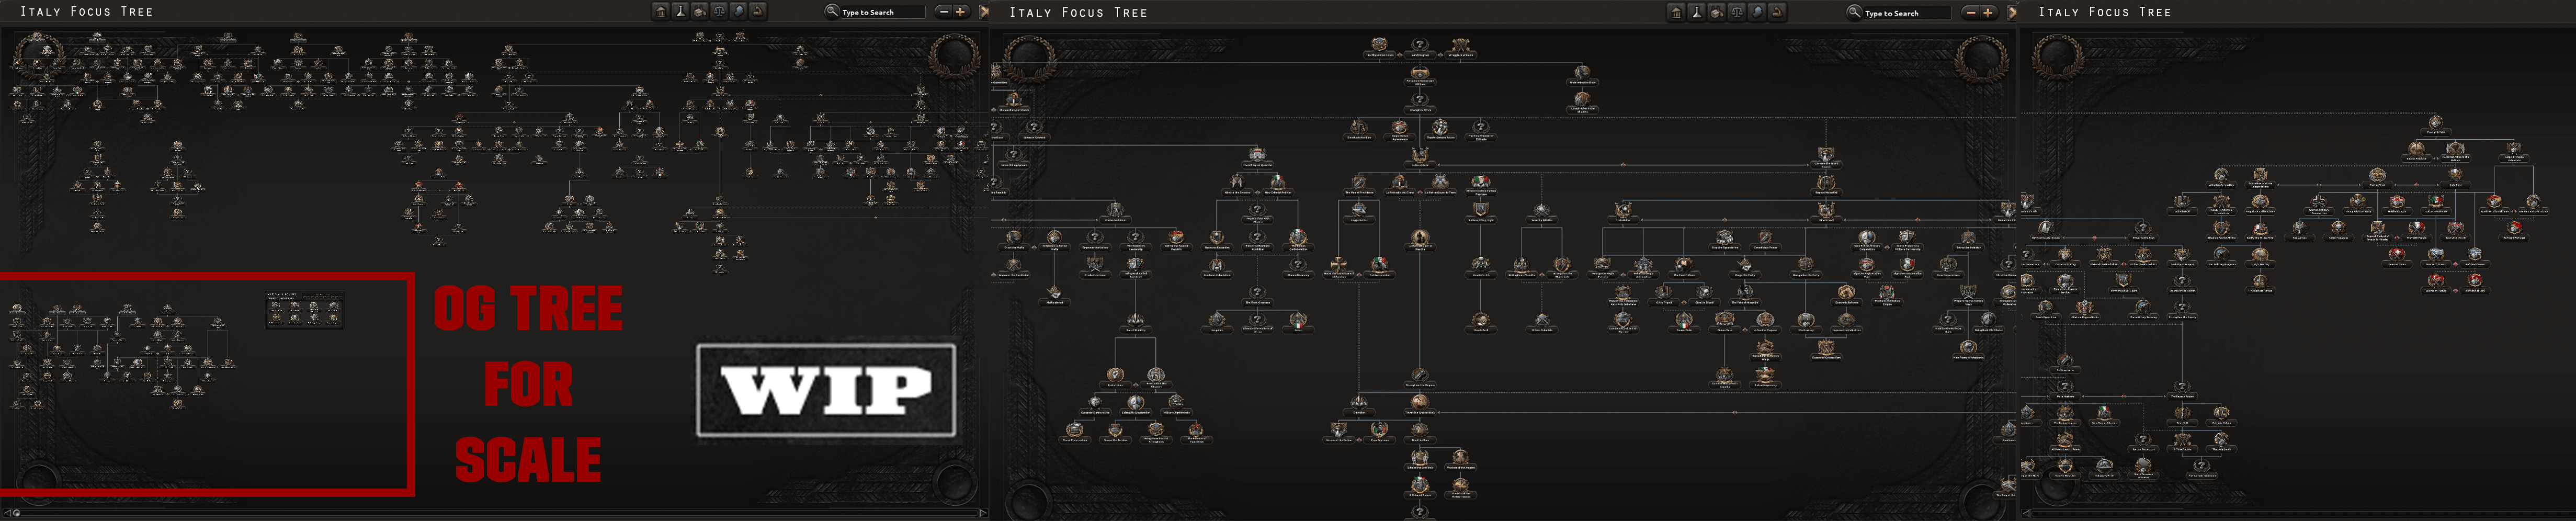The height and width of the screenshot is (521, 2576).
Task: Select the Cooperate with the Mafia focus
Action: pyautogui.click(x=1054, y=241)
